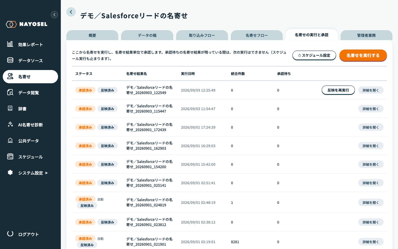The width and height of the screenshot is (398, 249).
Task: Open details for result 20260901_024819
Action: click(x=371, y=203)
